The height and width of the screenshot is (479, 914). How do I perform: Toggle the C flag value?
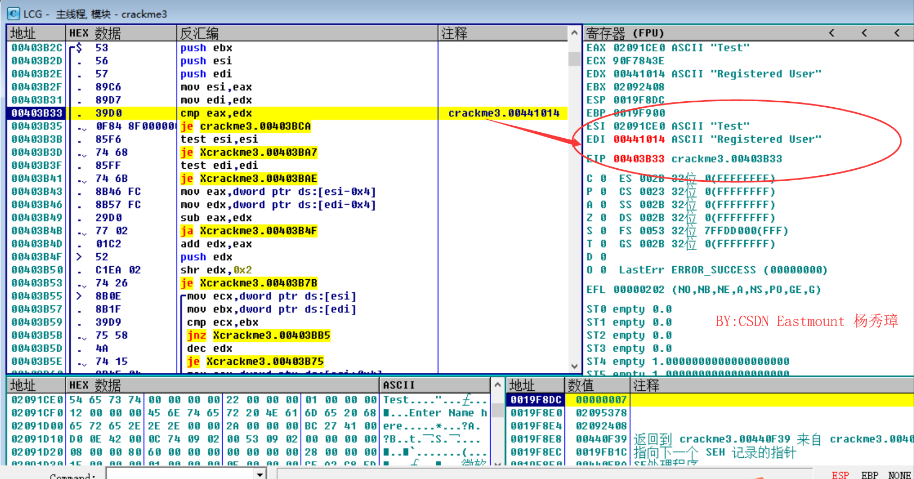604,179
